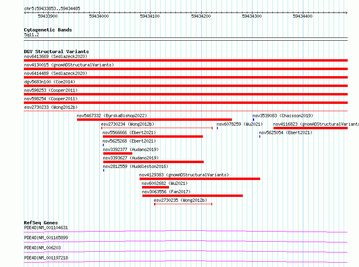Open nsv4130015 (gnomADStructuralVariants) variant label
Screen dimensions: 359x267
coord(69,65)
